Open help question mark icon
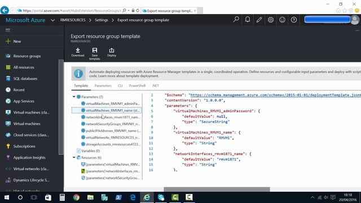This screenshot has width=361, height=203. click(x=294, y=20)
